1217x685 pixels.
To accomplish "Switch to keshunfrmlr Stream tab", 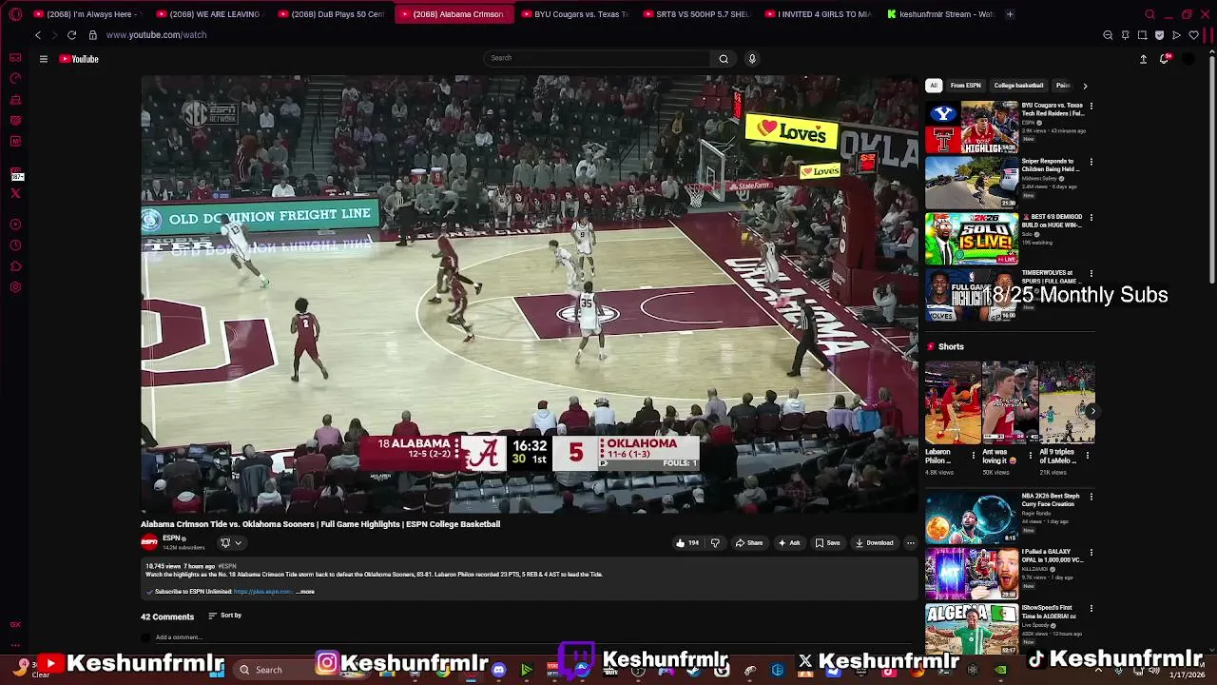I will tap(940, 14).
